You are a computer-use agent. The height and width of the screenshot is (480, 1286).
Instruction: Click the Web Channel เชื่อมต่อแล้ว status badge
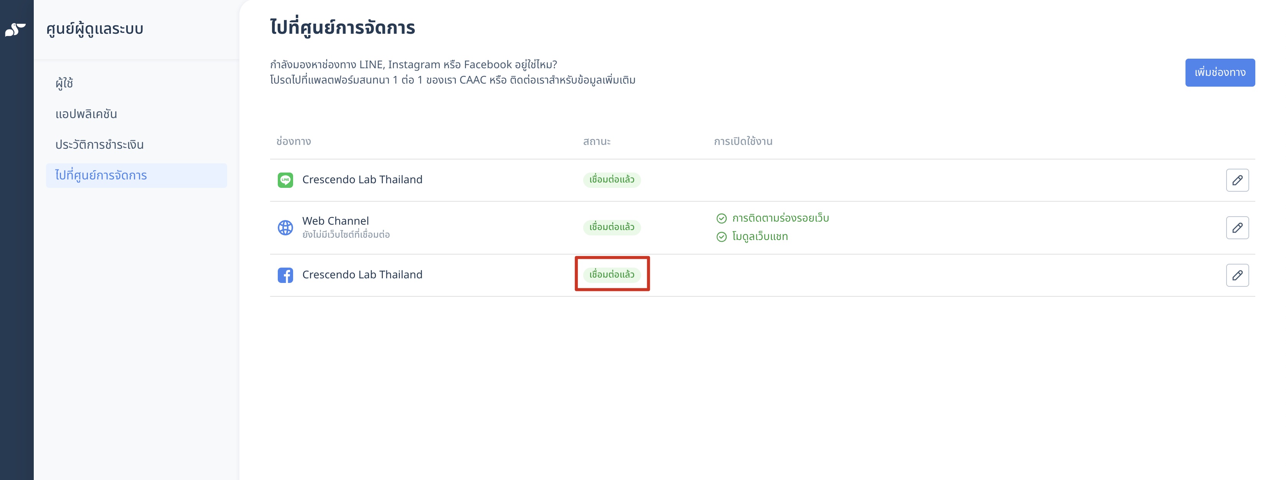tap(612, 227)
